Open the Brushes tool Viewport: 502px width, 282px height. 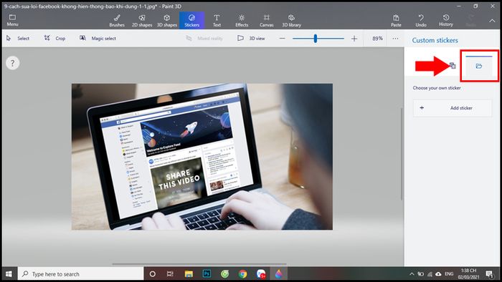coord(117,21)
